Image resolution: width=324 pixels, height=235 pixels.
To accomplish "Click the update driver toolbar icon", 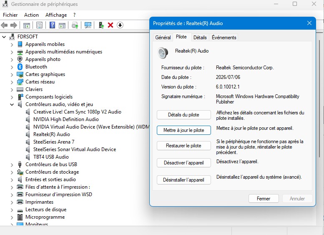I will (75, 25).
